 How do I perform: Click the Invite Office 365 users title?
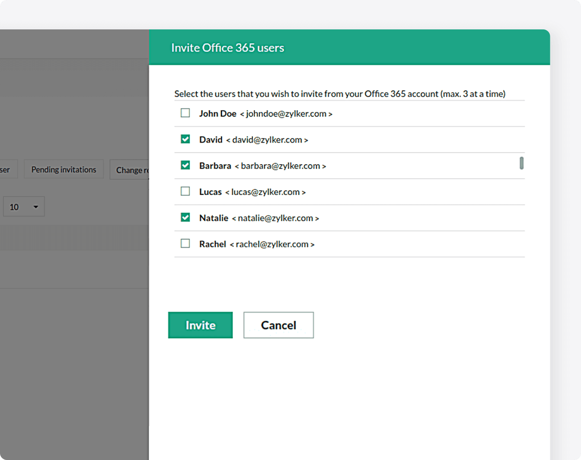click(x=227, y=48)
